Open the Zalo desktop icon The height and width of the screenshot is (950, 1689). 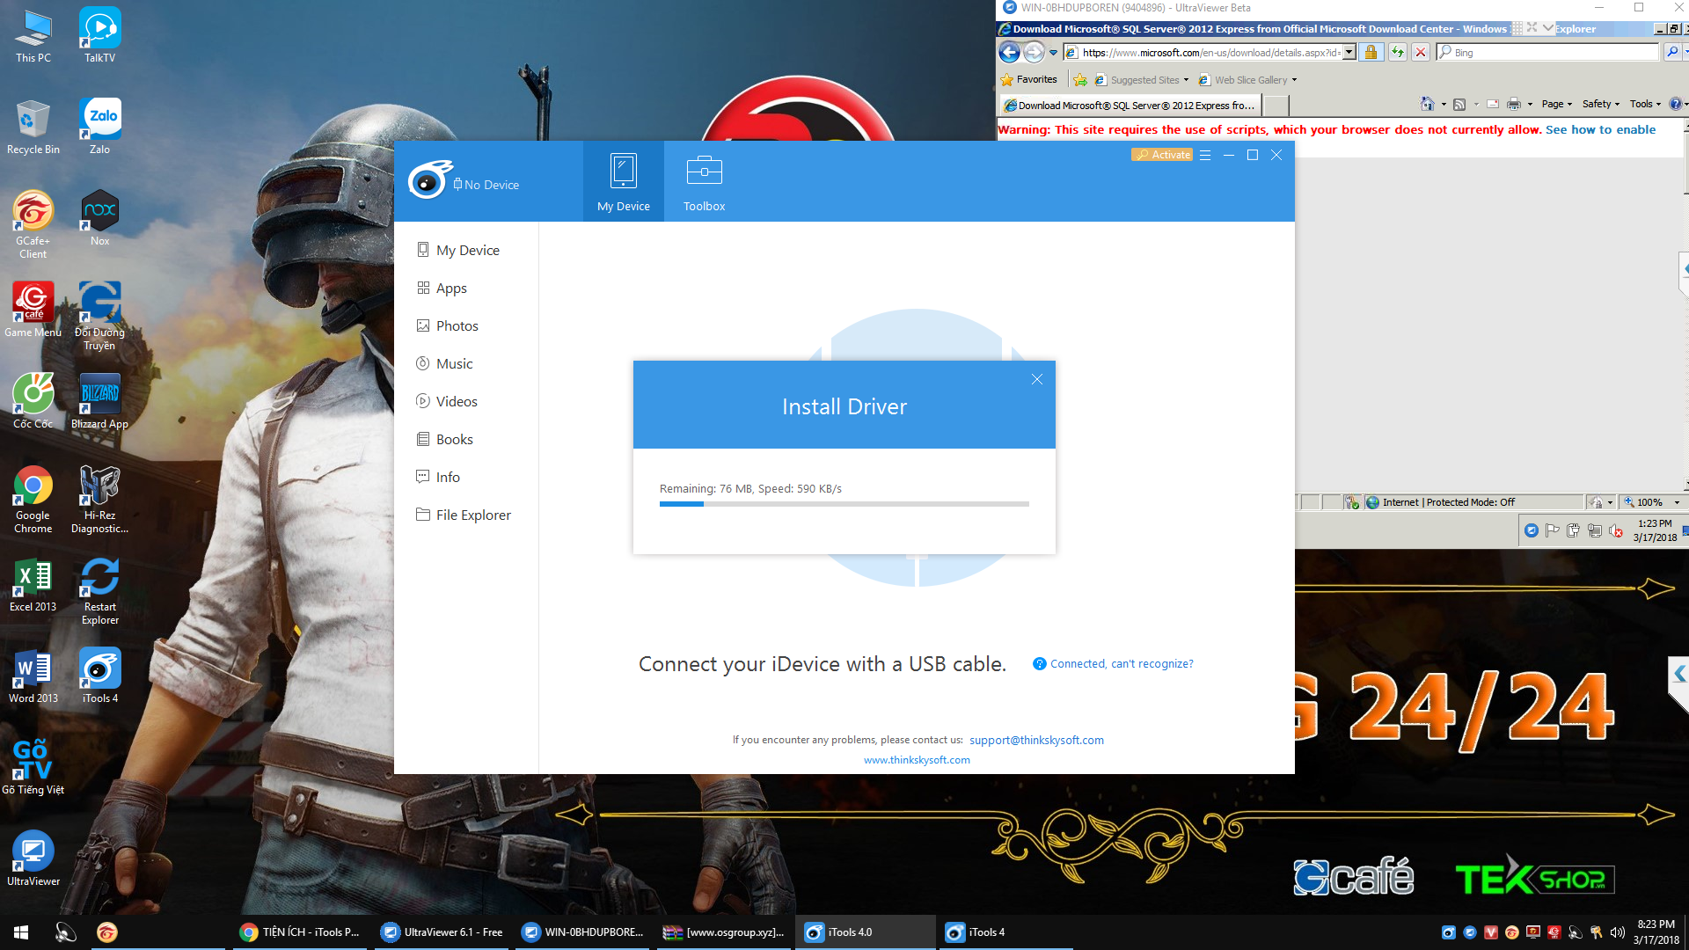click(x=100, y=126)
